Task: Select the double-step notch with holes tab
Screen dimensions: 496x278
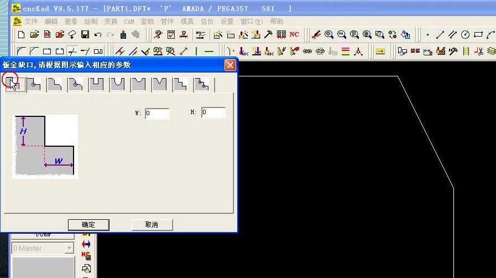Action: (202, 85)
